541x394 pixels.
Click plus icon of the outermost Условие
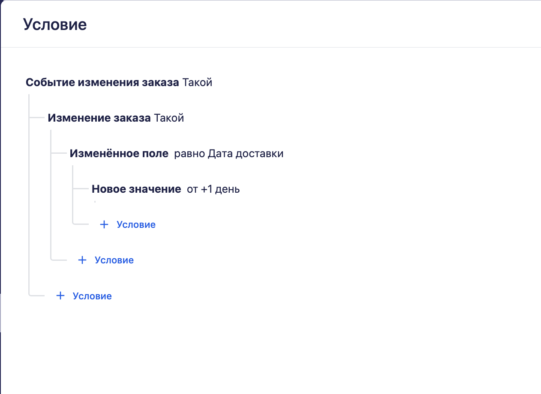[60, 295]
